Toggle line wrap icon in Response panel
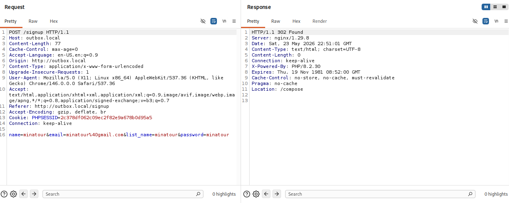Viewport: 509px width, 203px height. [x=486, y=21]
